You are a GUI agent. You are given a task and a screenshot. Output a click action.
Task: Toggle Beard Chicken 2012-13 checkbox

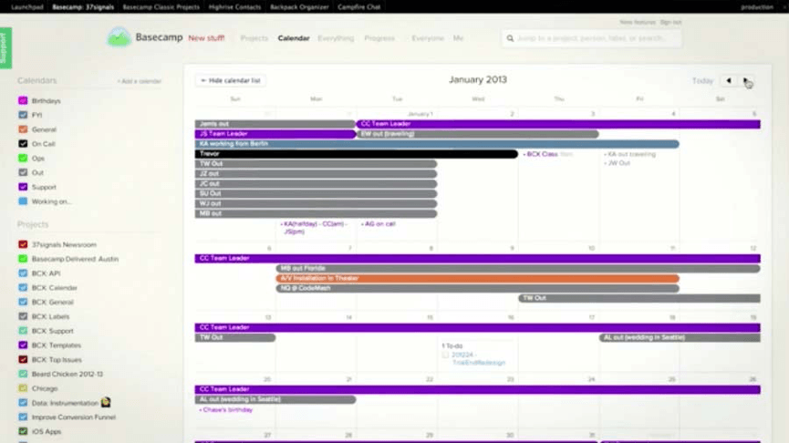pos(23,374)
